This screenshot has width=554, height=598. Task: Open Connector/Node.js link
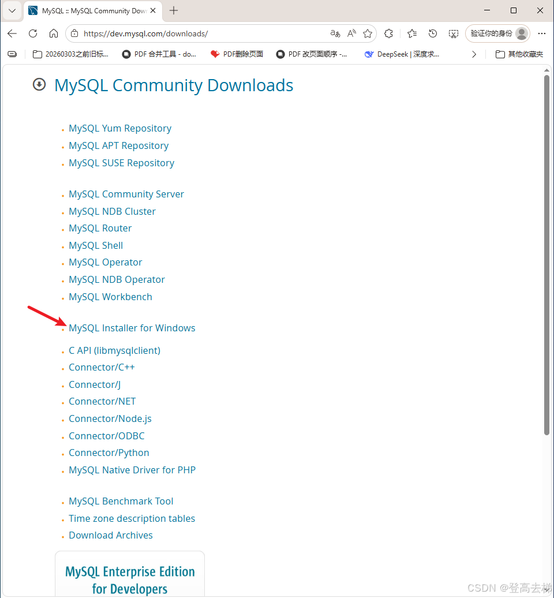point(110,418)
